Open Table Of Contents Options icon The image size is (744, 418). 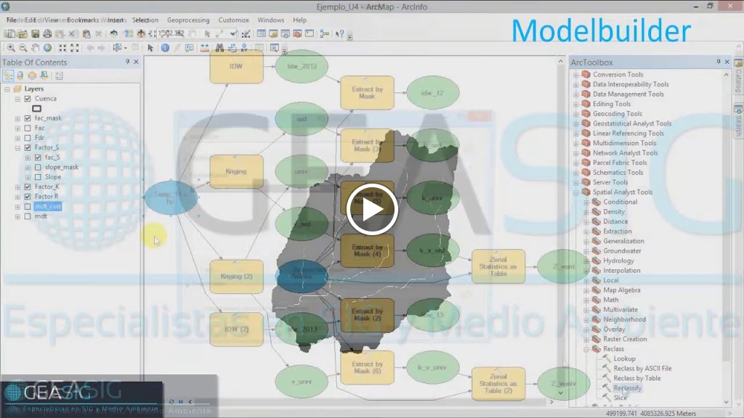pos(59,75)
